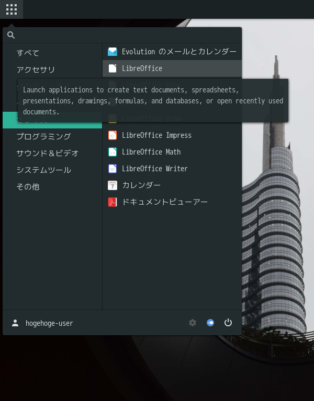Select the すべて category
The height and width of the screenshot is (401, 314).
point(52,53)
